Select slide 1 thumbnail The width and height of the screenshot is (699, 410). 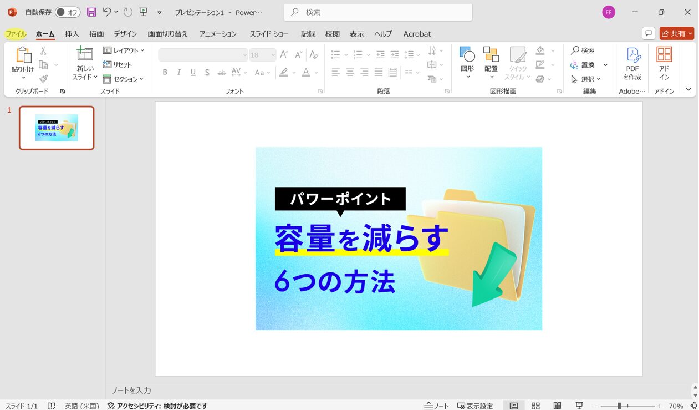point(57,128)
